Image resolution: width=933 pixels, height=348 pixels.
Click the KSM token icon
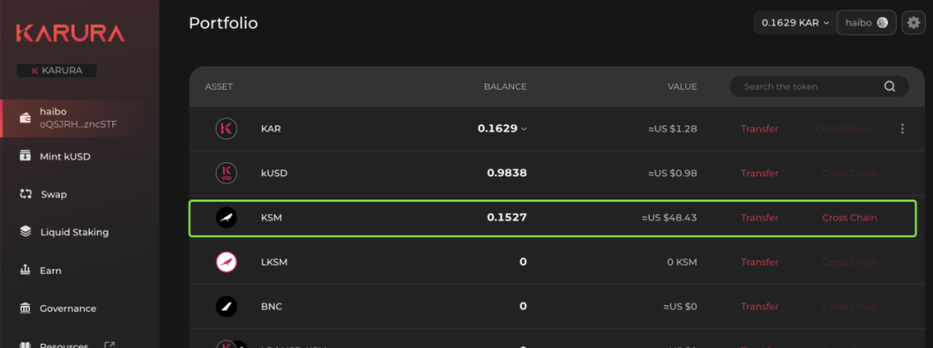click(x=225, y=218)
